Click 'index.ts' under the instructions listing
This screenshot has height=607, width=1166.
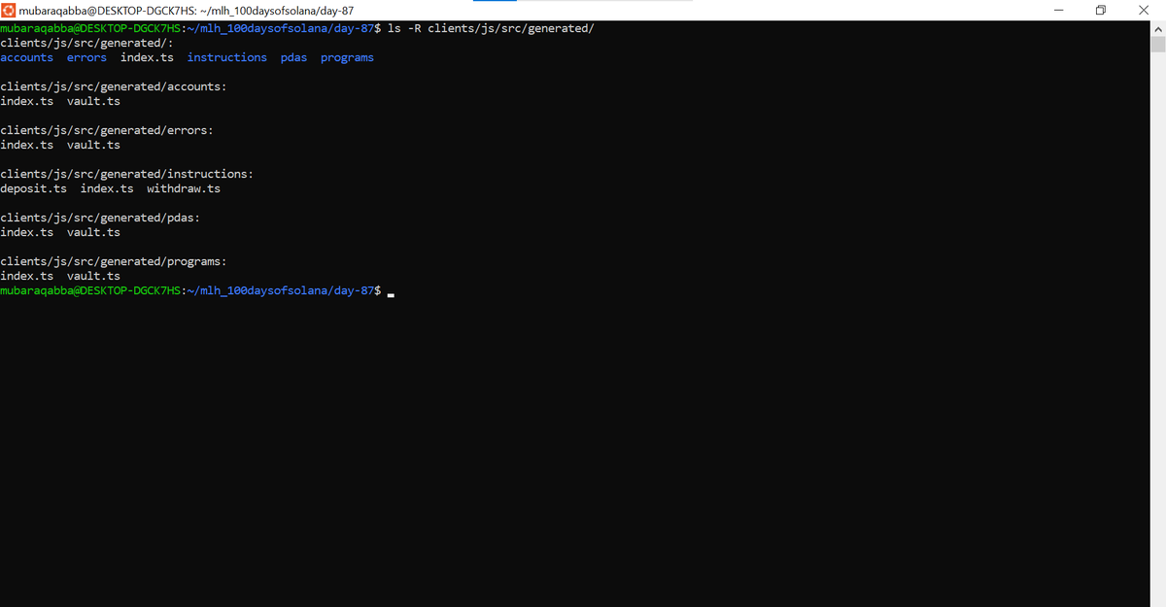pyautogui.click(x=107, y=188)
